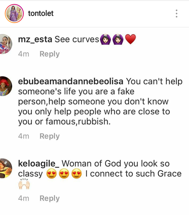Image resolution: width=189 pixels, height=215 pixels.
Task: Tap keloagile_'s profile avatar
Action: pyautogui.click(x=5, y=168)
